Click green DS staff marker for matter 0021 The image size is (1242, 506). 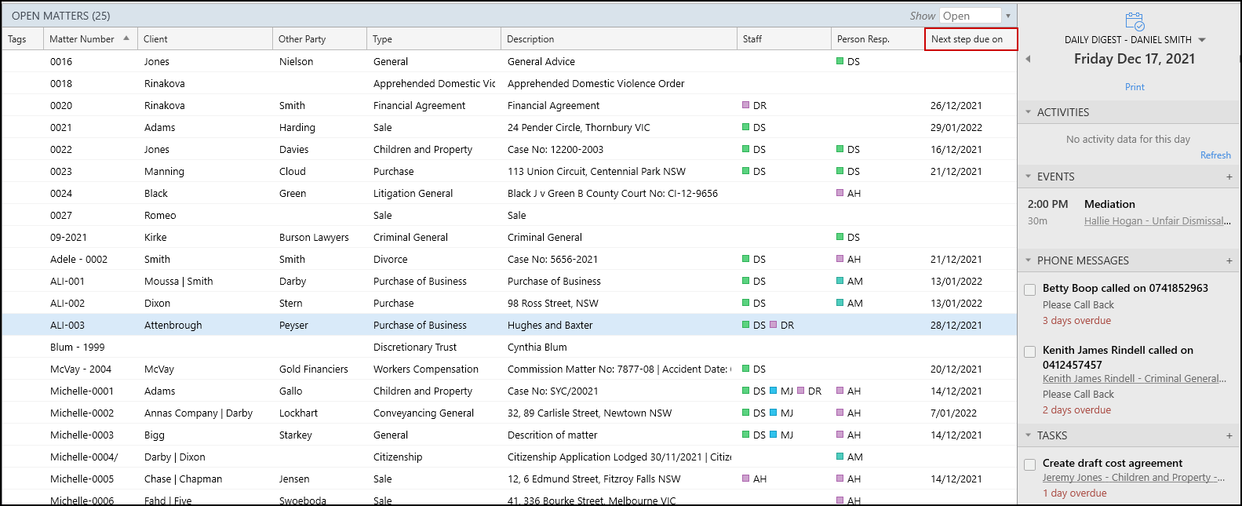tap(746, 127)
